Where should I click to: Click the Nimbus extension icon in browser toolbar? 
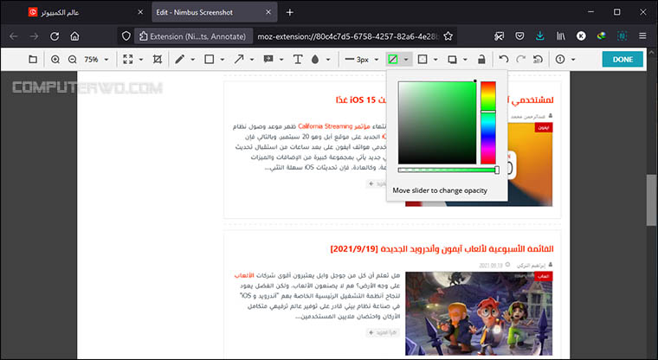coord(622,36)
